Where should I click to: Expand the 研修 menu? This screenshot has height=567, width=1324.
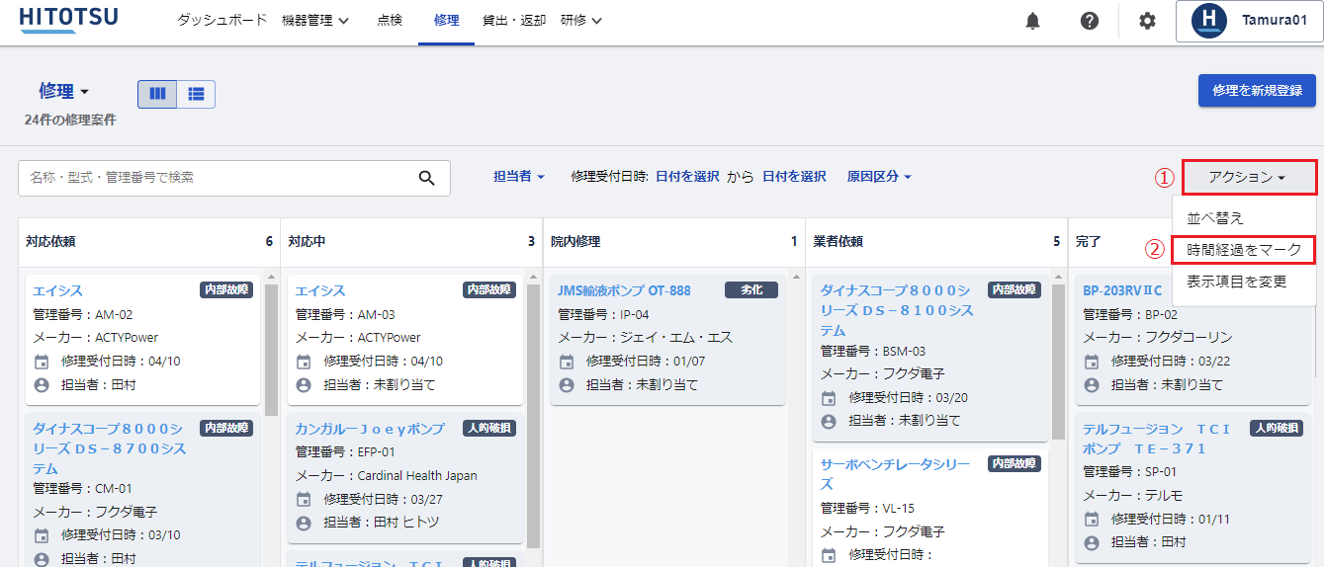[x=581, y=20]
